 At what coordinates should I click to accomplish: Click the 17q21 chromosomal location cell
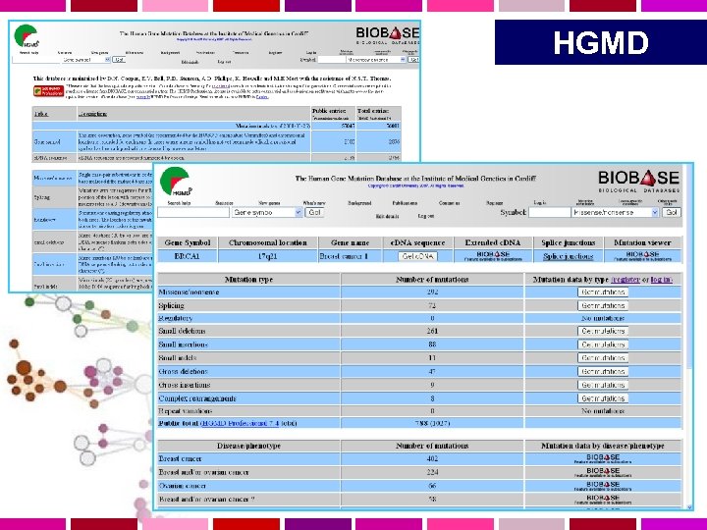267,256
